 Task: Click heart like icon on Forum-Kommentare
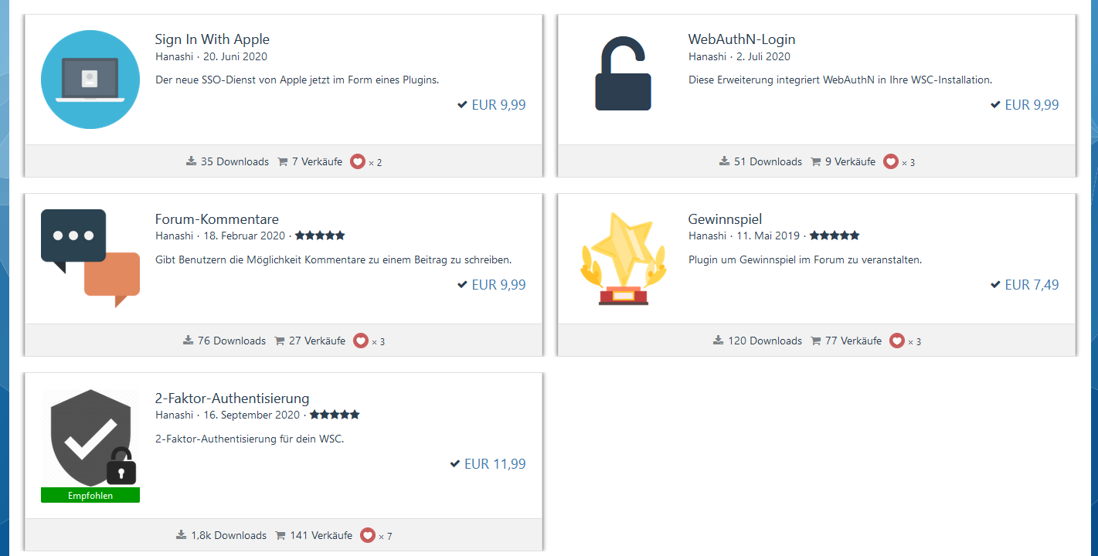coord(360,341)
